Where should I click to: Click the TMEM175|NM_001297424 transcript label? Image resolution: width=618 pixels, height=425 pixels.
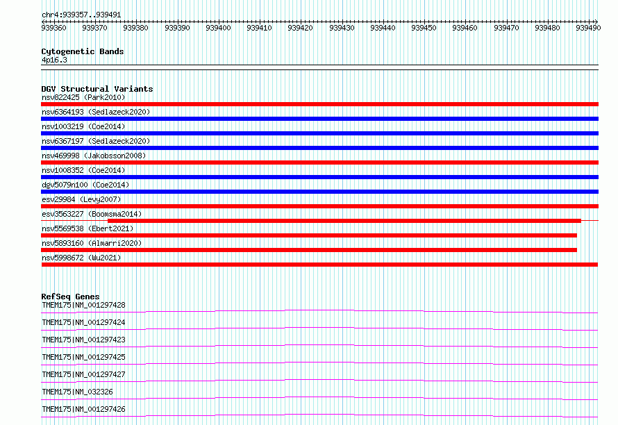click(83, 322)
